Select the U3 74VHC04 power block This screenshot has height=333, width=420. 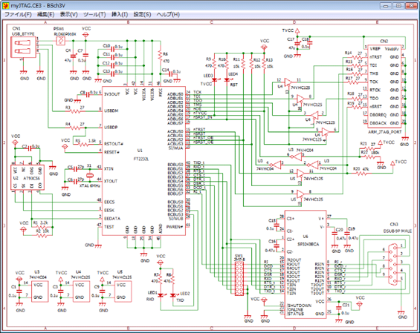click(40, 291)
